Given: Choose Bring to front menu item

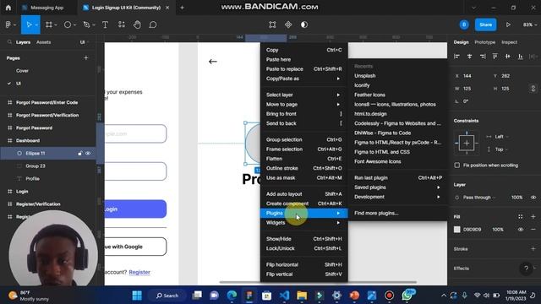Looking at the screenshot, I should pyautogui.click(x=303, y=114).
